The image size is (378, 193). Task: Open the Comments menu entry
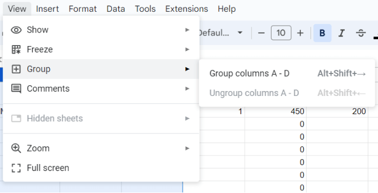point(101,88)
